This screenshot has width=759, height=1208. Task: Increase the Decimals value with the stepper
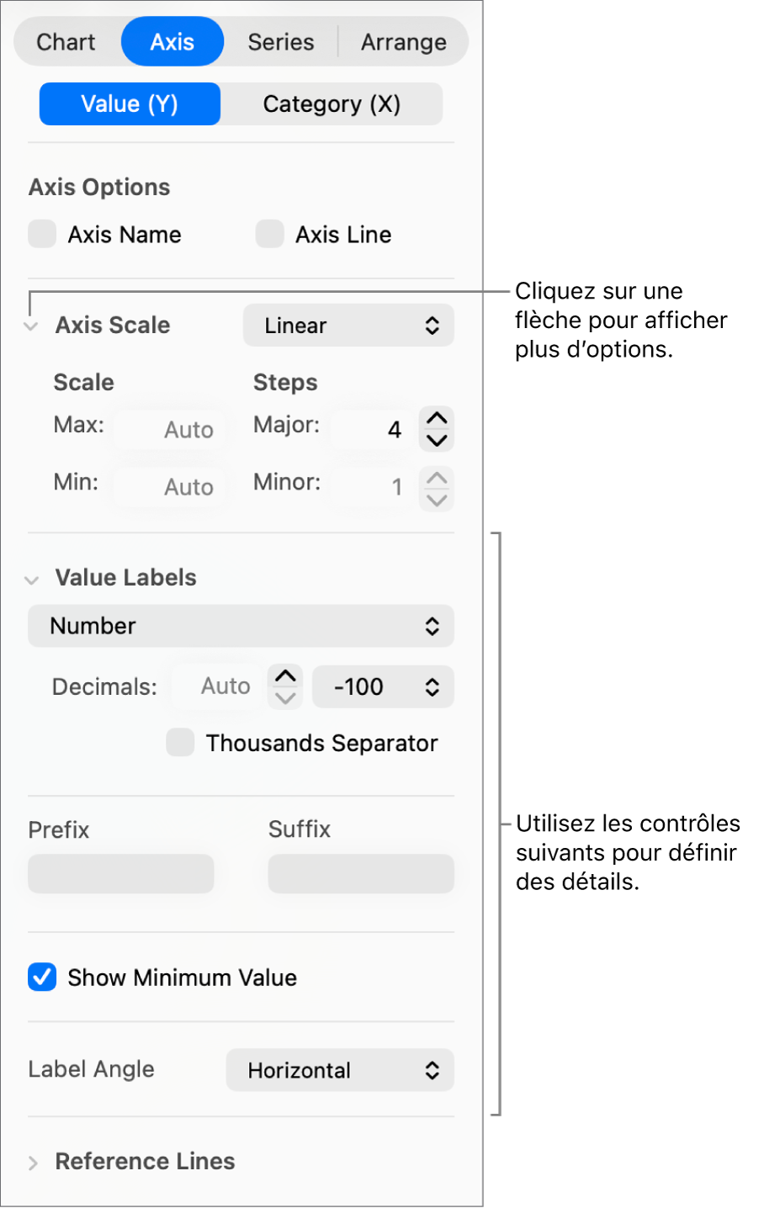coord(284,676)
